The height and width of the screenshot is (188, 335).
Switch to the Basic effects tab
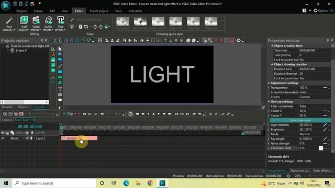322,171
